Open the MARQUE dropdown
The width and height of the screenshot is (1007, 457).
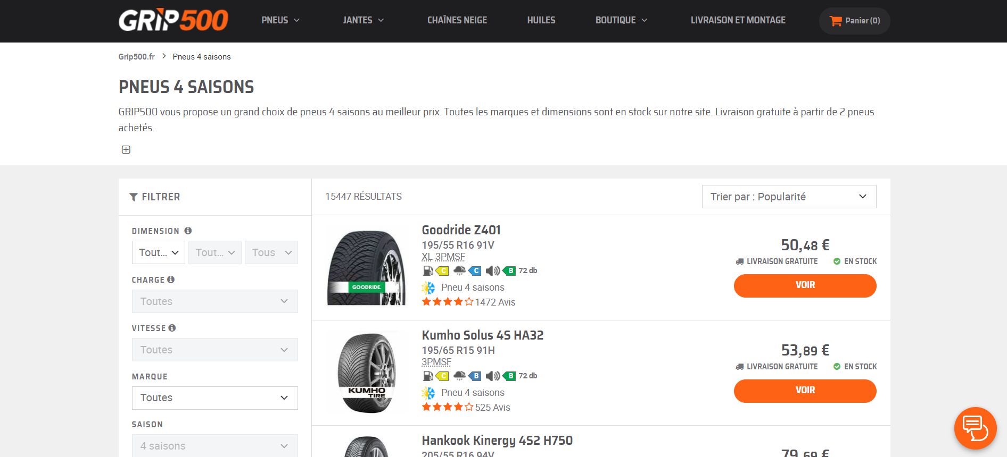pyautogui.click(x=215, y=398)
